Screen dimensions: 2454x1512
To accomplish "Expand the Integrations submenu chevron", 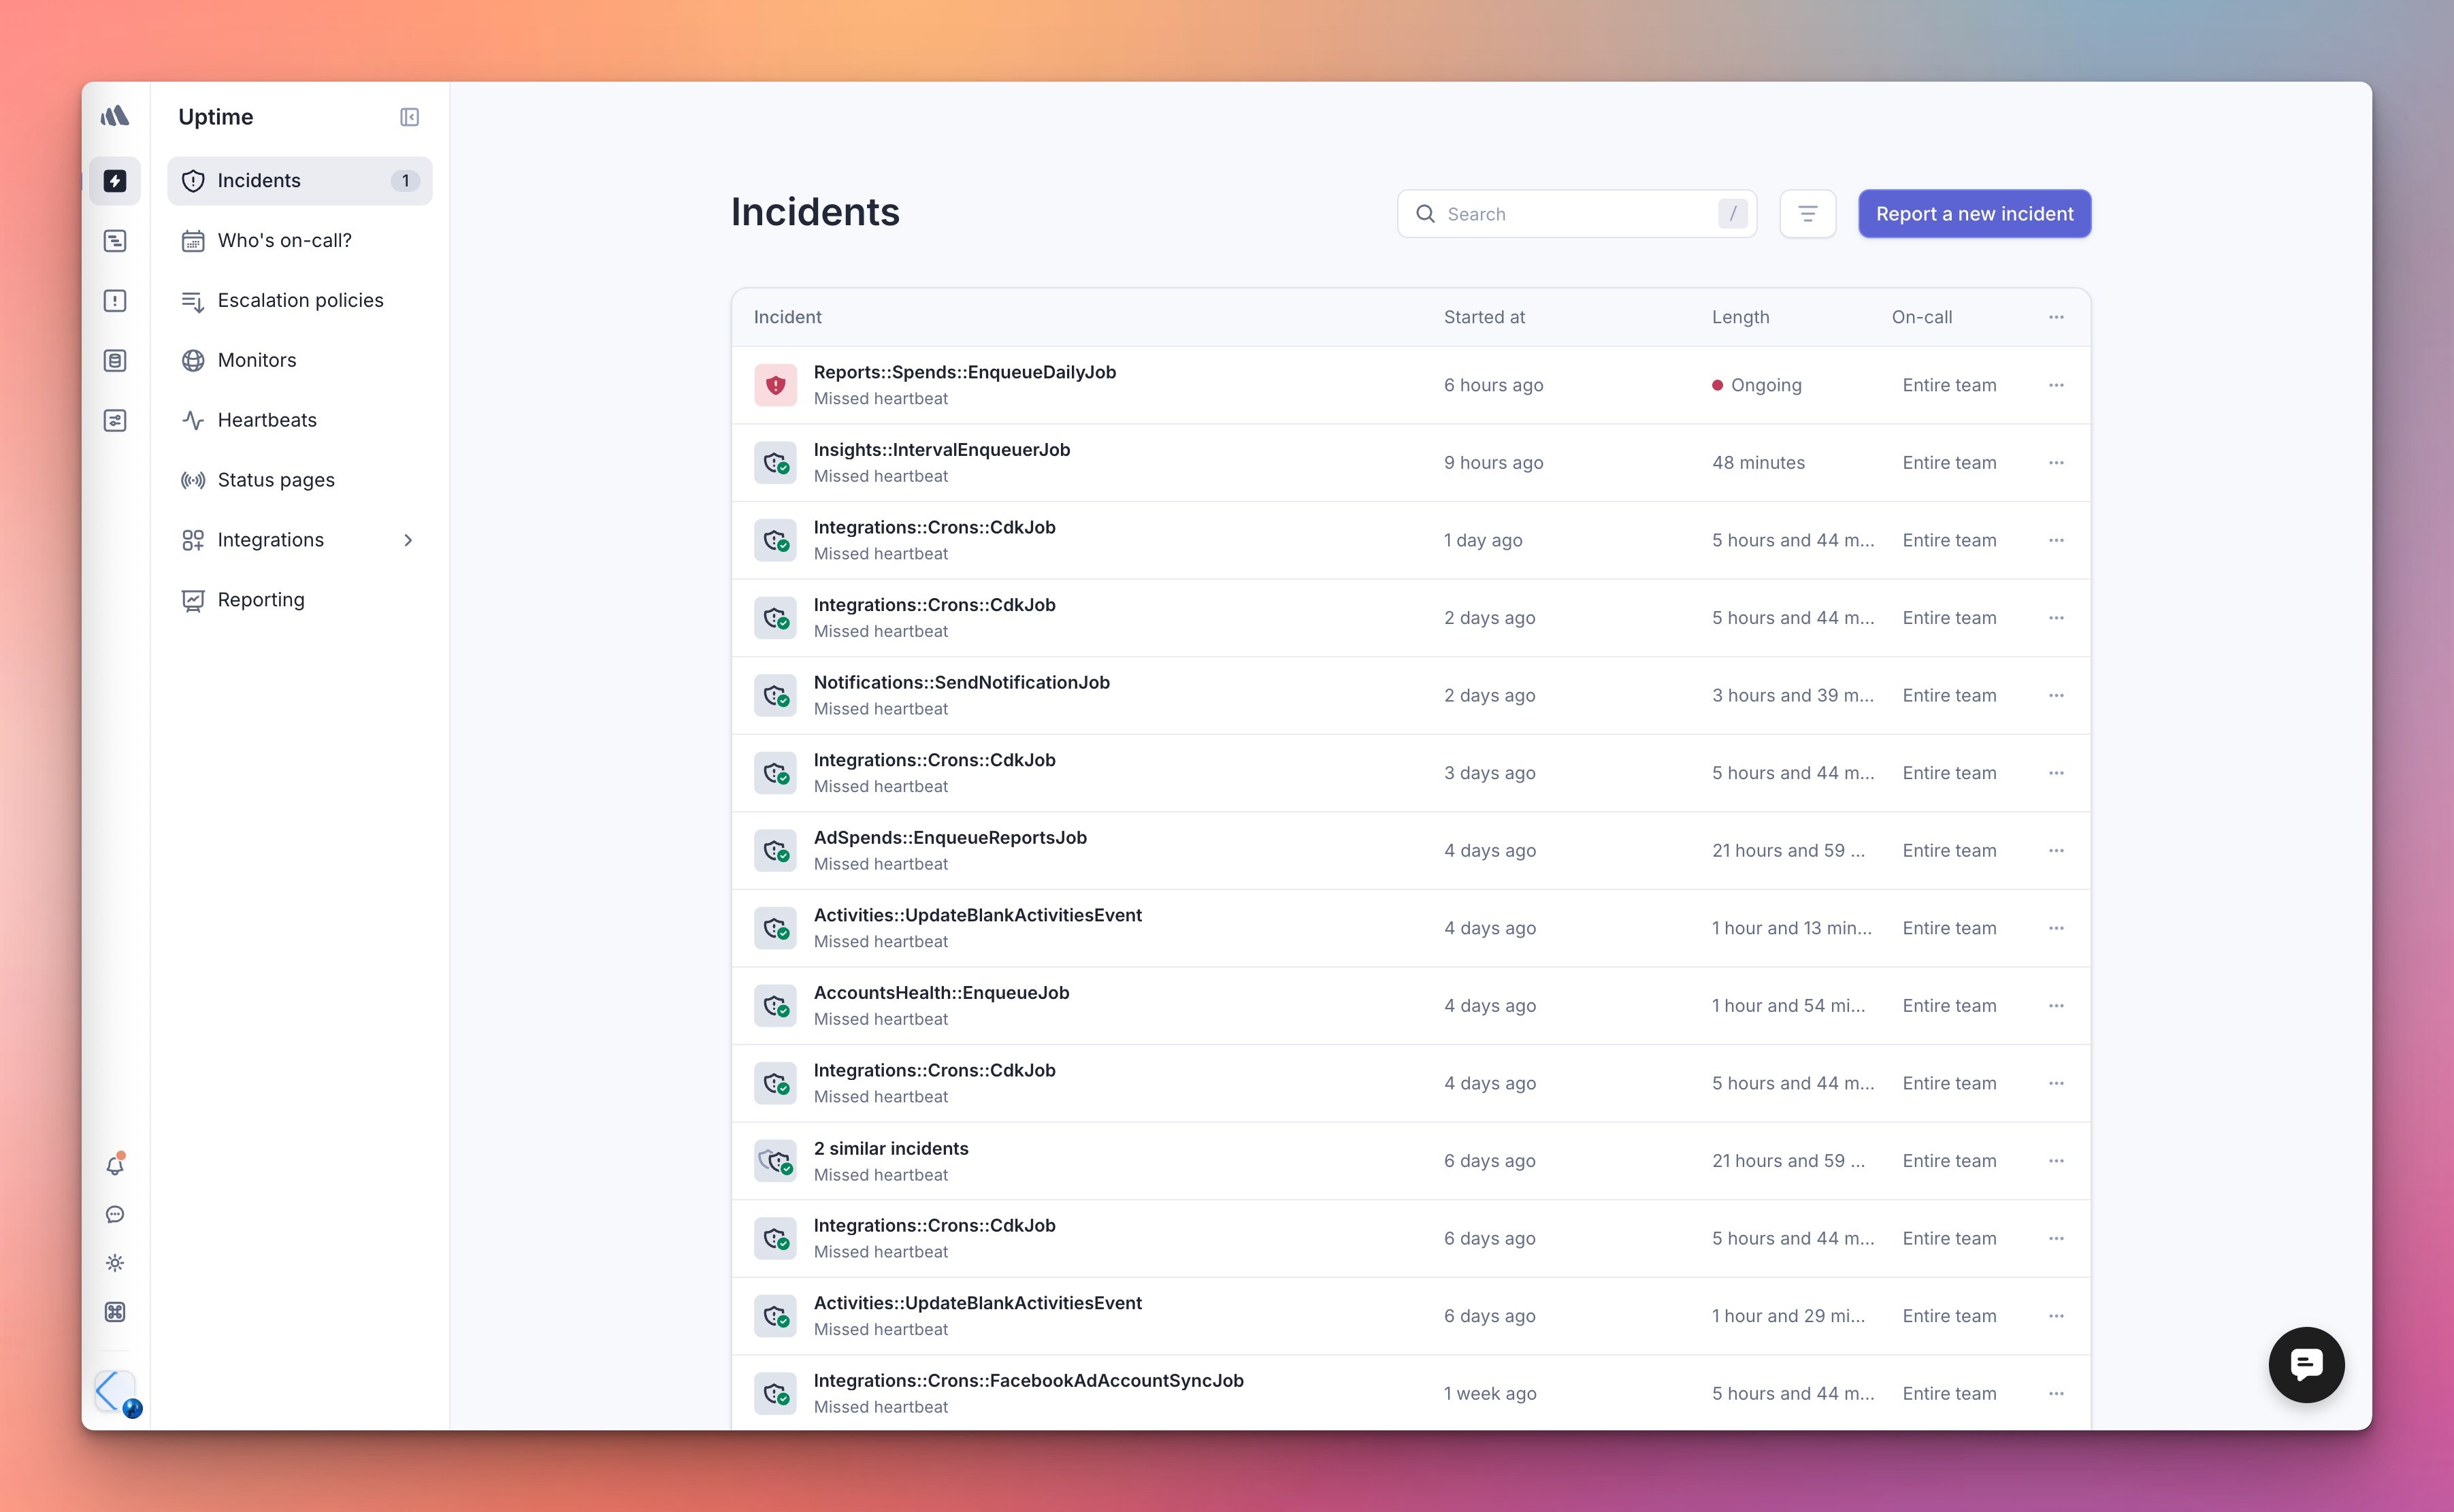I will pyautogui.click(x=408, y=540).
